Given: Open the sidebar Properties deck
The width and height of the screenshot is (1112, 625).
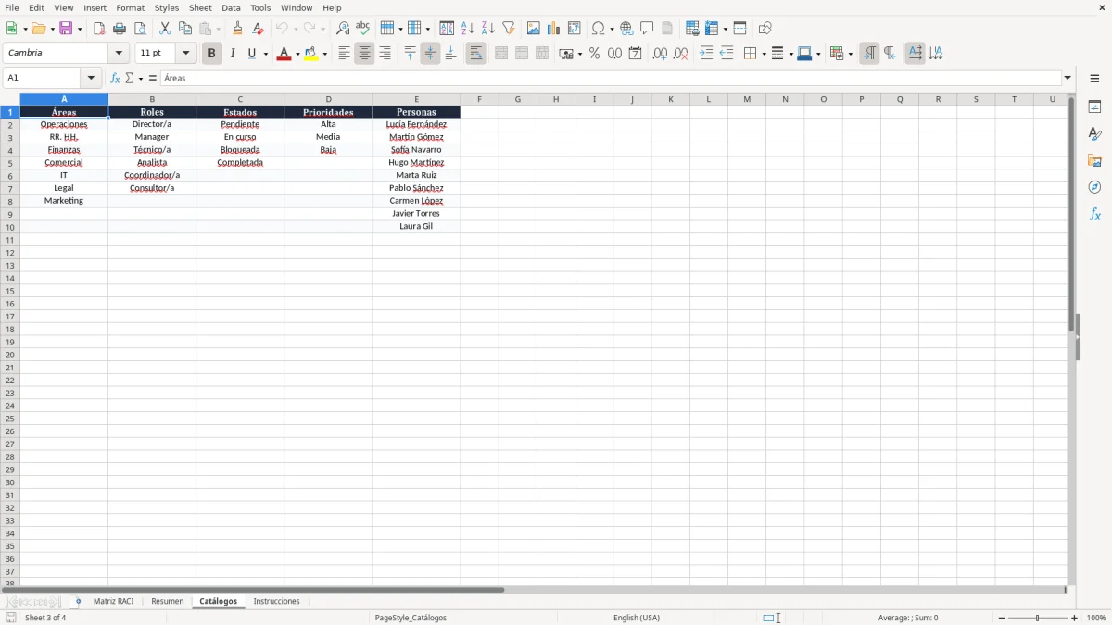Looking at the screenshot, I should coord(1094,107).
